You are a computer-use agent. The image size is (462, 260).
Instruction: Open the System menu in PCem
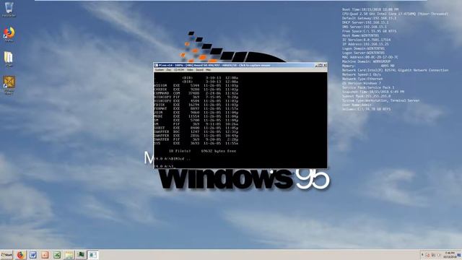pyautogui.click(x=159, y=70)
